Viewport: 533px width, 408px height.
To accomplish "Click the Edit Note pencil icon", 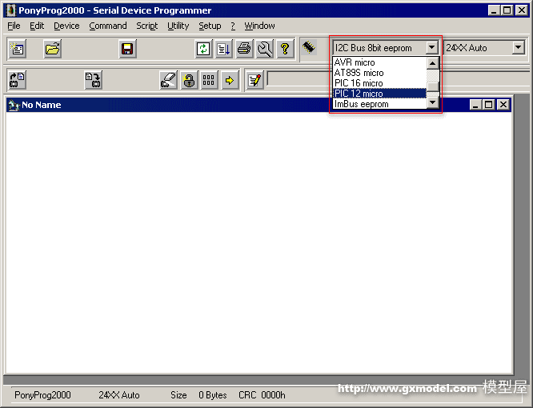I will click(x=254, y=80).
